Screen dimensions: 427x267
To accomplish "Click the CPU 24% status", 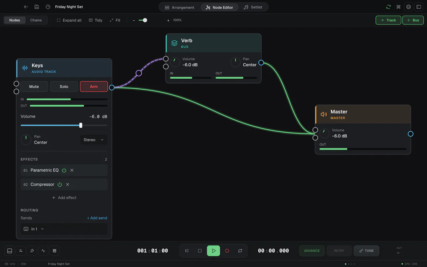I will click(410, 264).
